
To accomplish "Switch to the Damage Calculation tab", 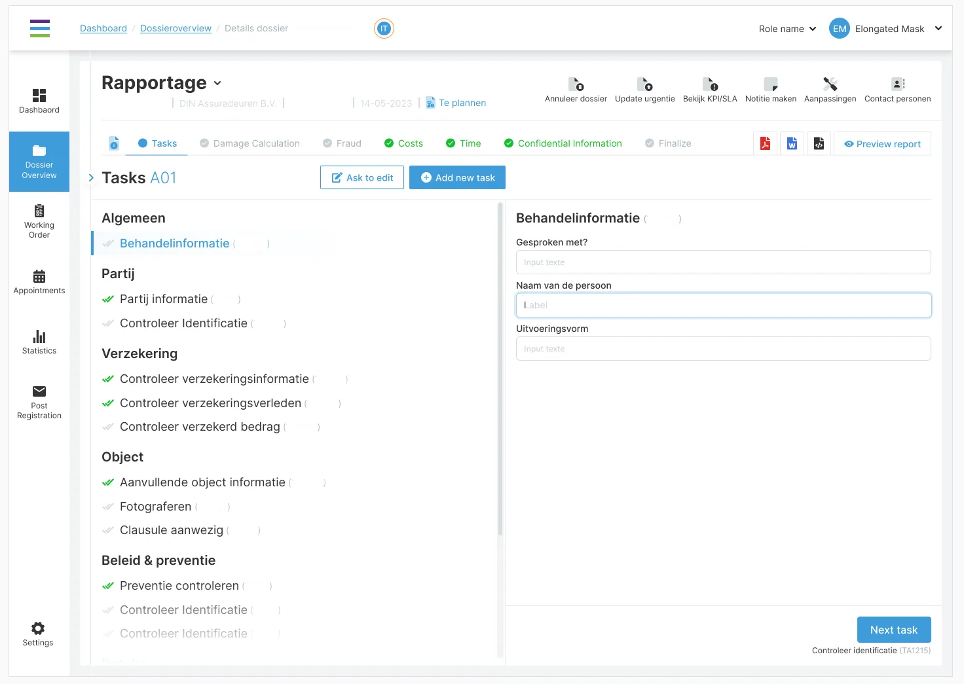I will pos(250,143).
